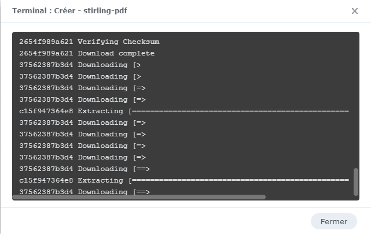Click the word 'Verifying' in the top log line
The width and height of the screenshot is (371, 234).
97,42
